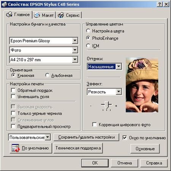Click the layout icon on the Макет tab
Image resolution: width=171 pixels, height=171 pixels.
37,15
